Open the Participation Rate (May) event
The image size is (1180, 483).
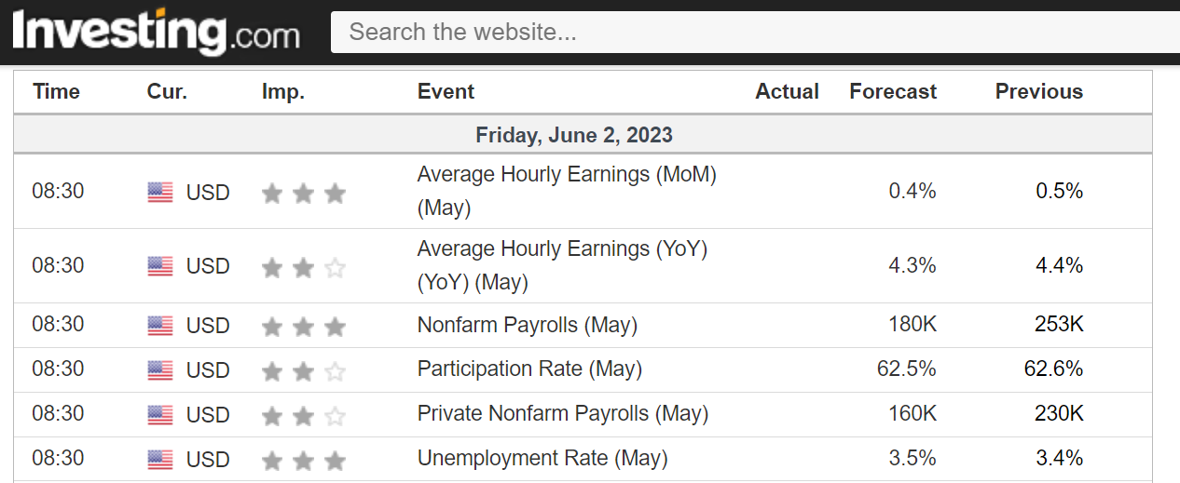click(529, 369)
